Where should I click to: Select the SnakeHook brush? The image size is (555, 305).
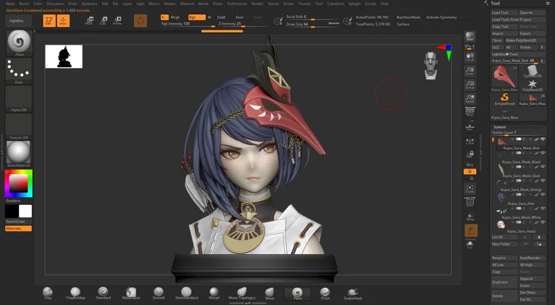click(x=353, y=293)
